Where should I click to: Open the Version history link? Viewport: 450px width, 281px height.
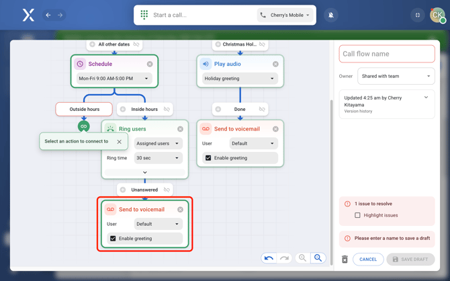coord(358,111)
